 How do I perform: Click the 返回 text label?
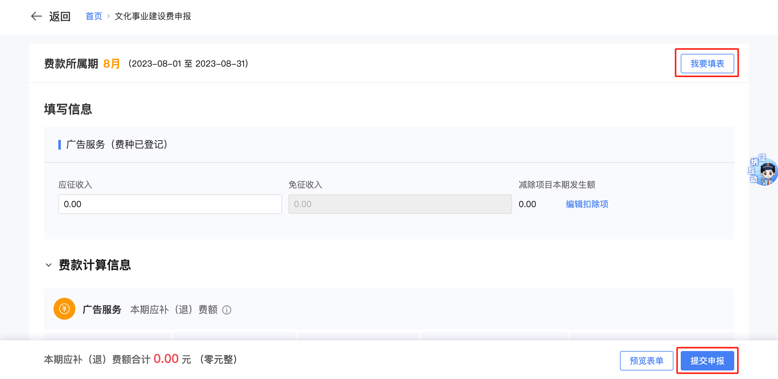[60, 16]
